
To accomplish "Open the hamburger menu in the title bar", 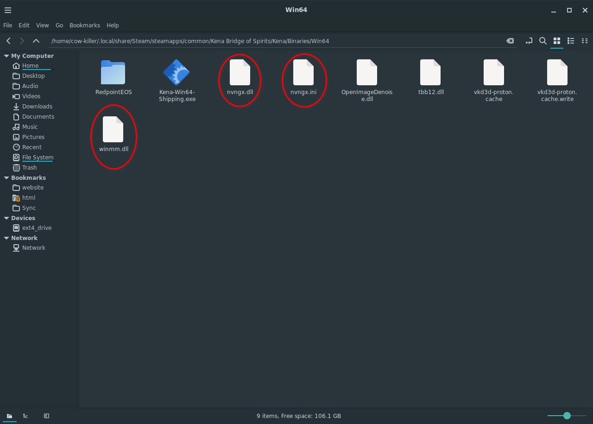I will tap(7, 10).
